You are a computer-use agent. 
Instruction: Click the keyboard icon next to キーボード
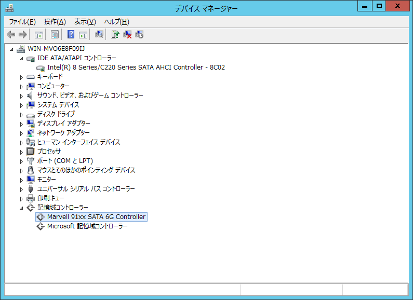pyautogui.click(x=31, y=77)
